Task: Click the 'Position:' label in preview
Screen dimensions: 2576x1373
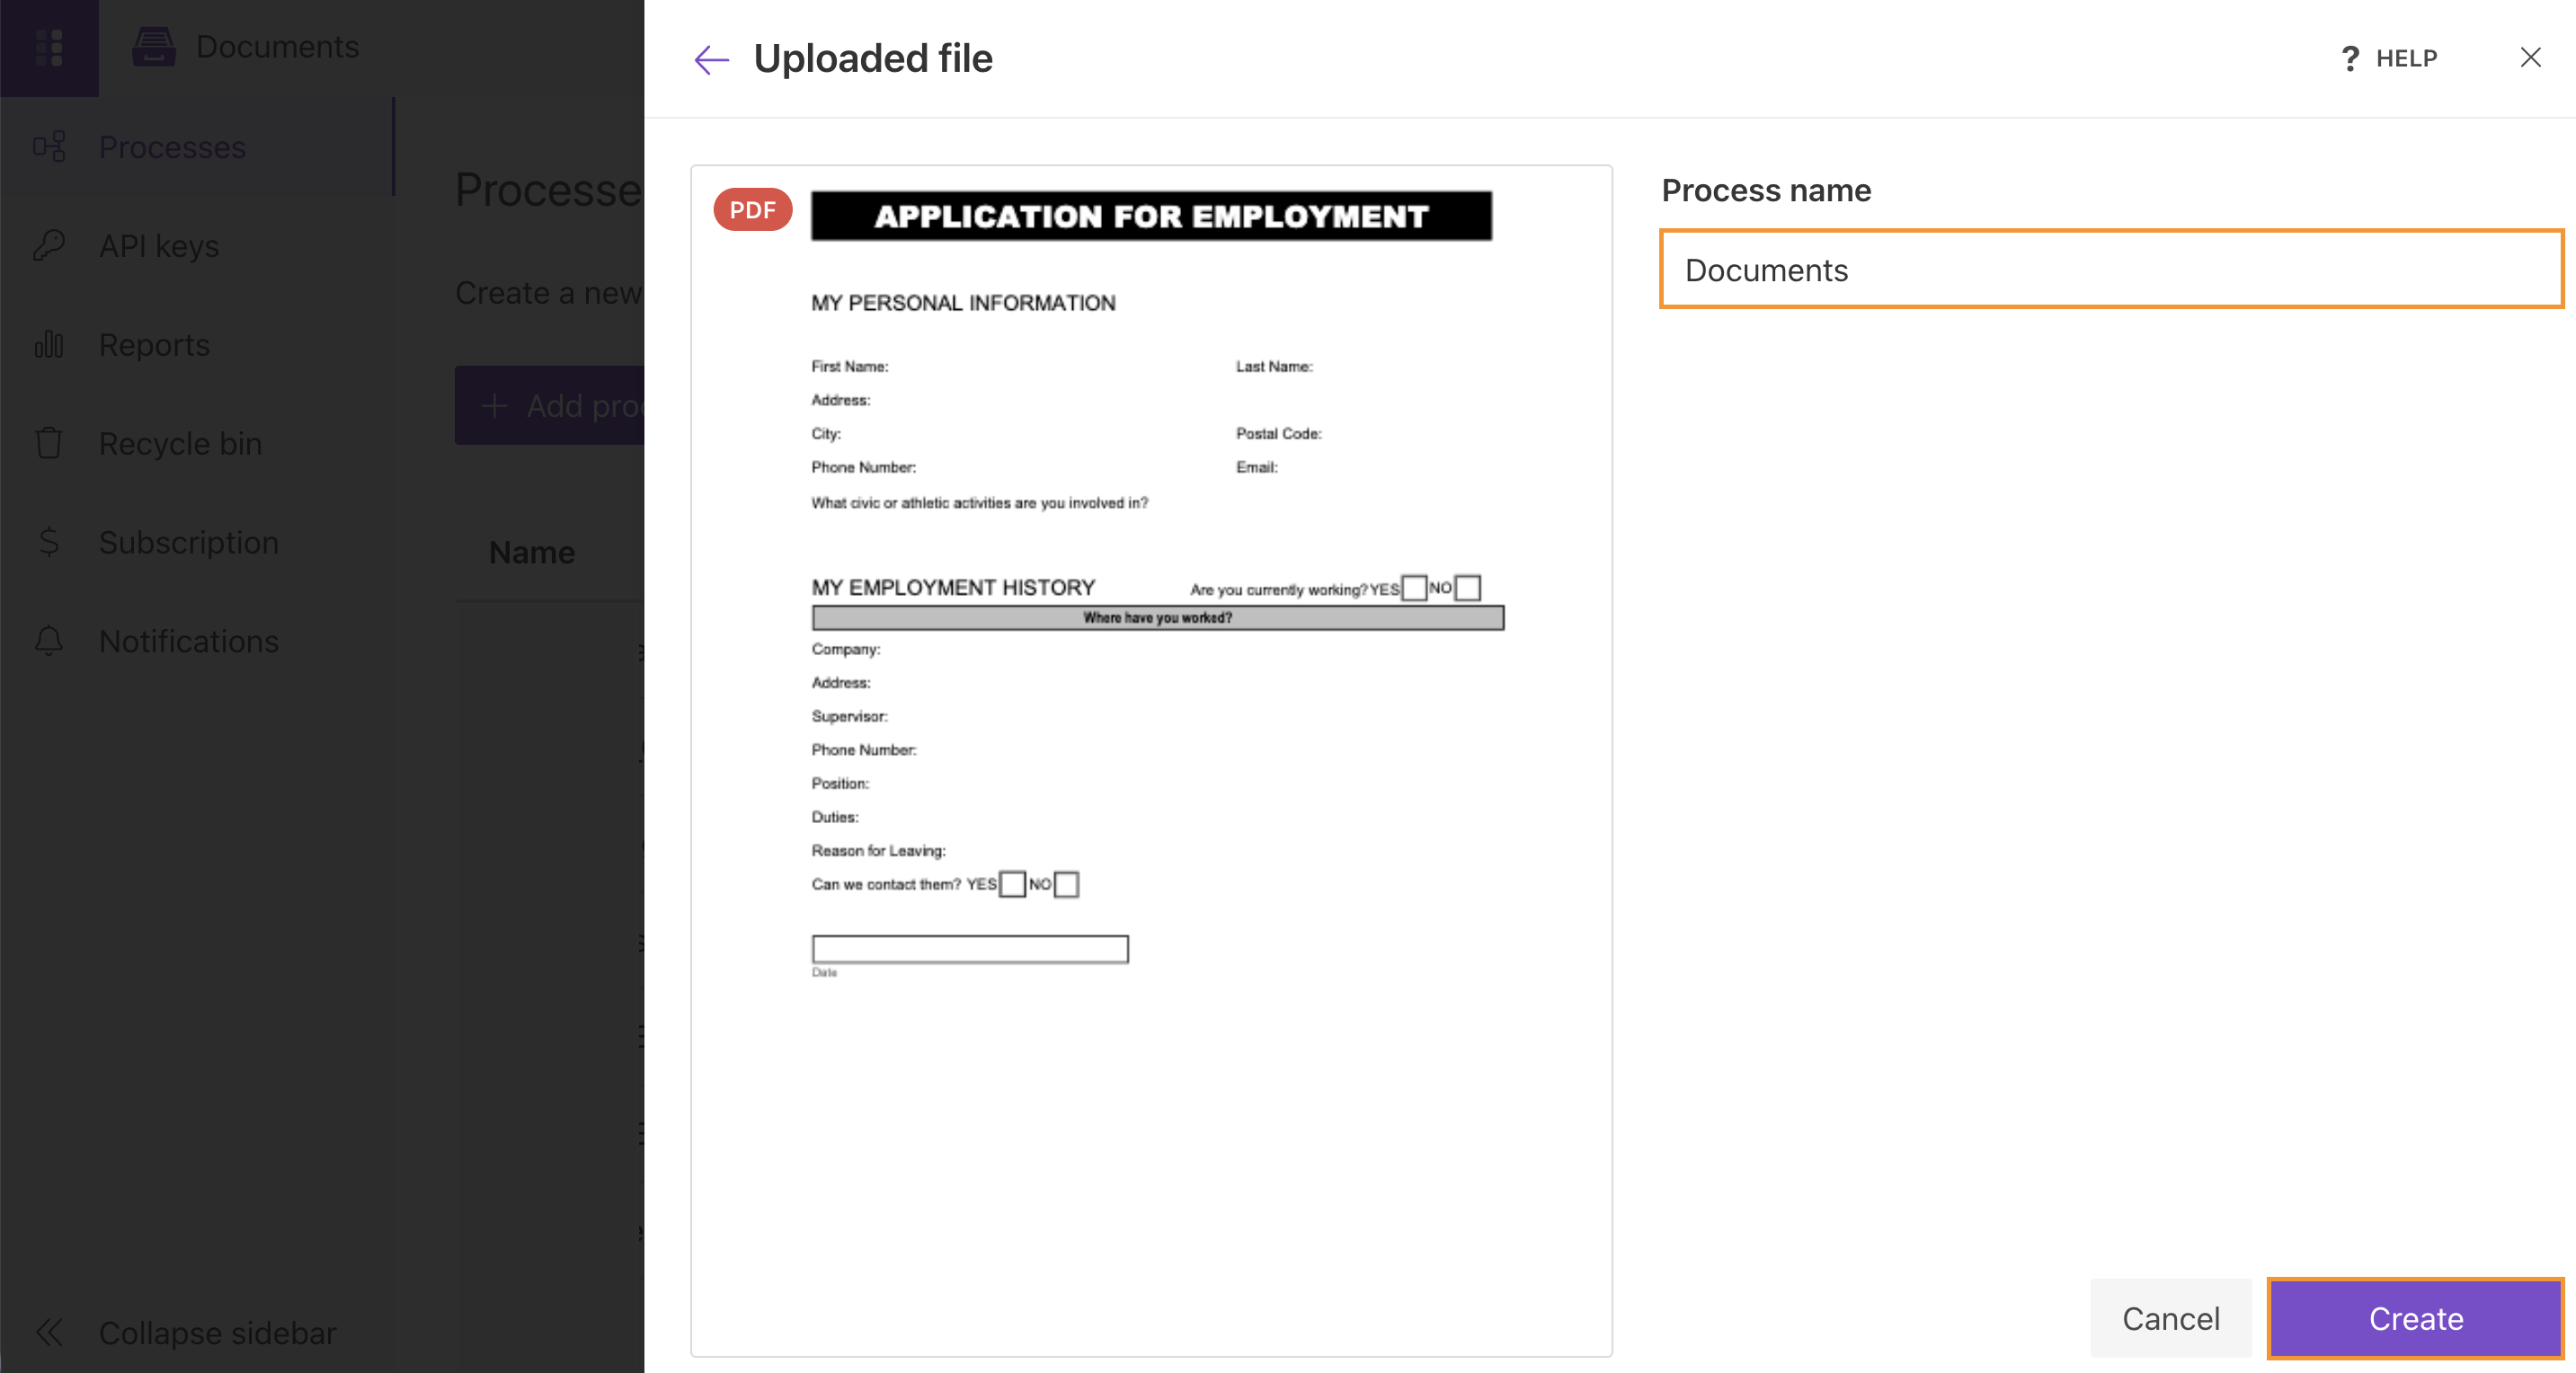Action: coord(840,784)
